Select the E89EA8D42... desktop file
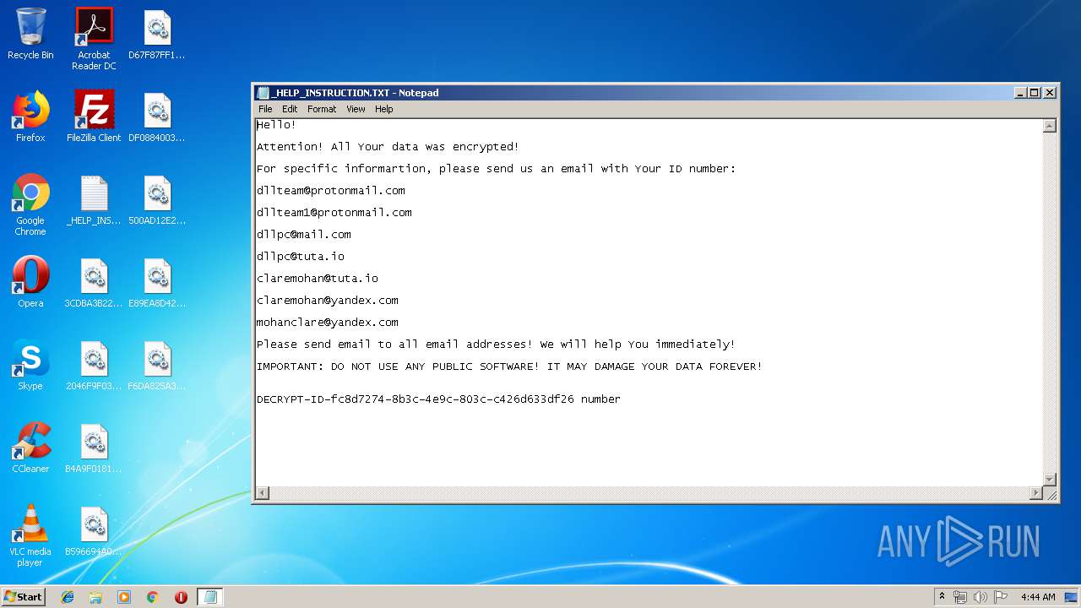 (x=157, y=282)
